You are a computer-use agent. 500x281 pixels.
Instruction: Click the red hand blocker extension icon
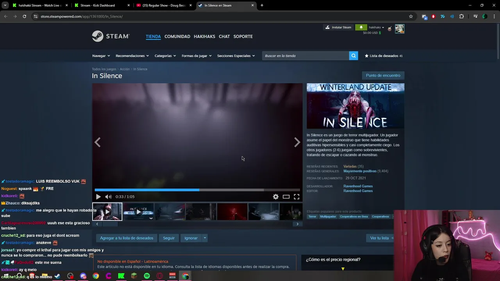click(x=433, y=16)
